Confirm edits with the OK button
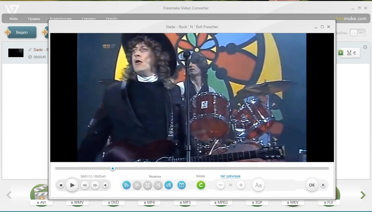The height and width of the screenshot is (212, 372). [312, 185]
